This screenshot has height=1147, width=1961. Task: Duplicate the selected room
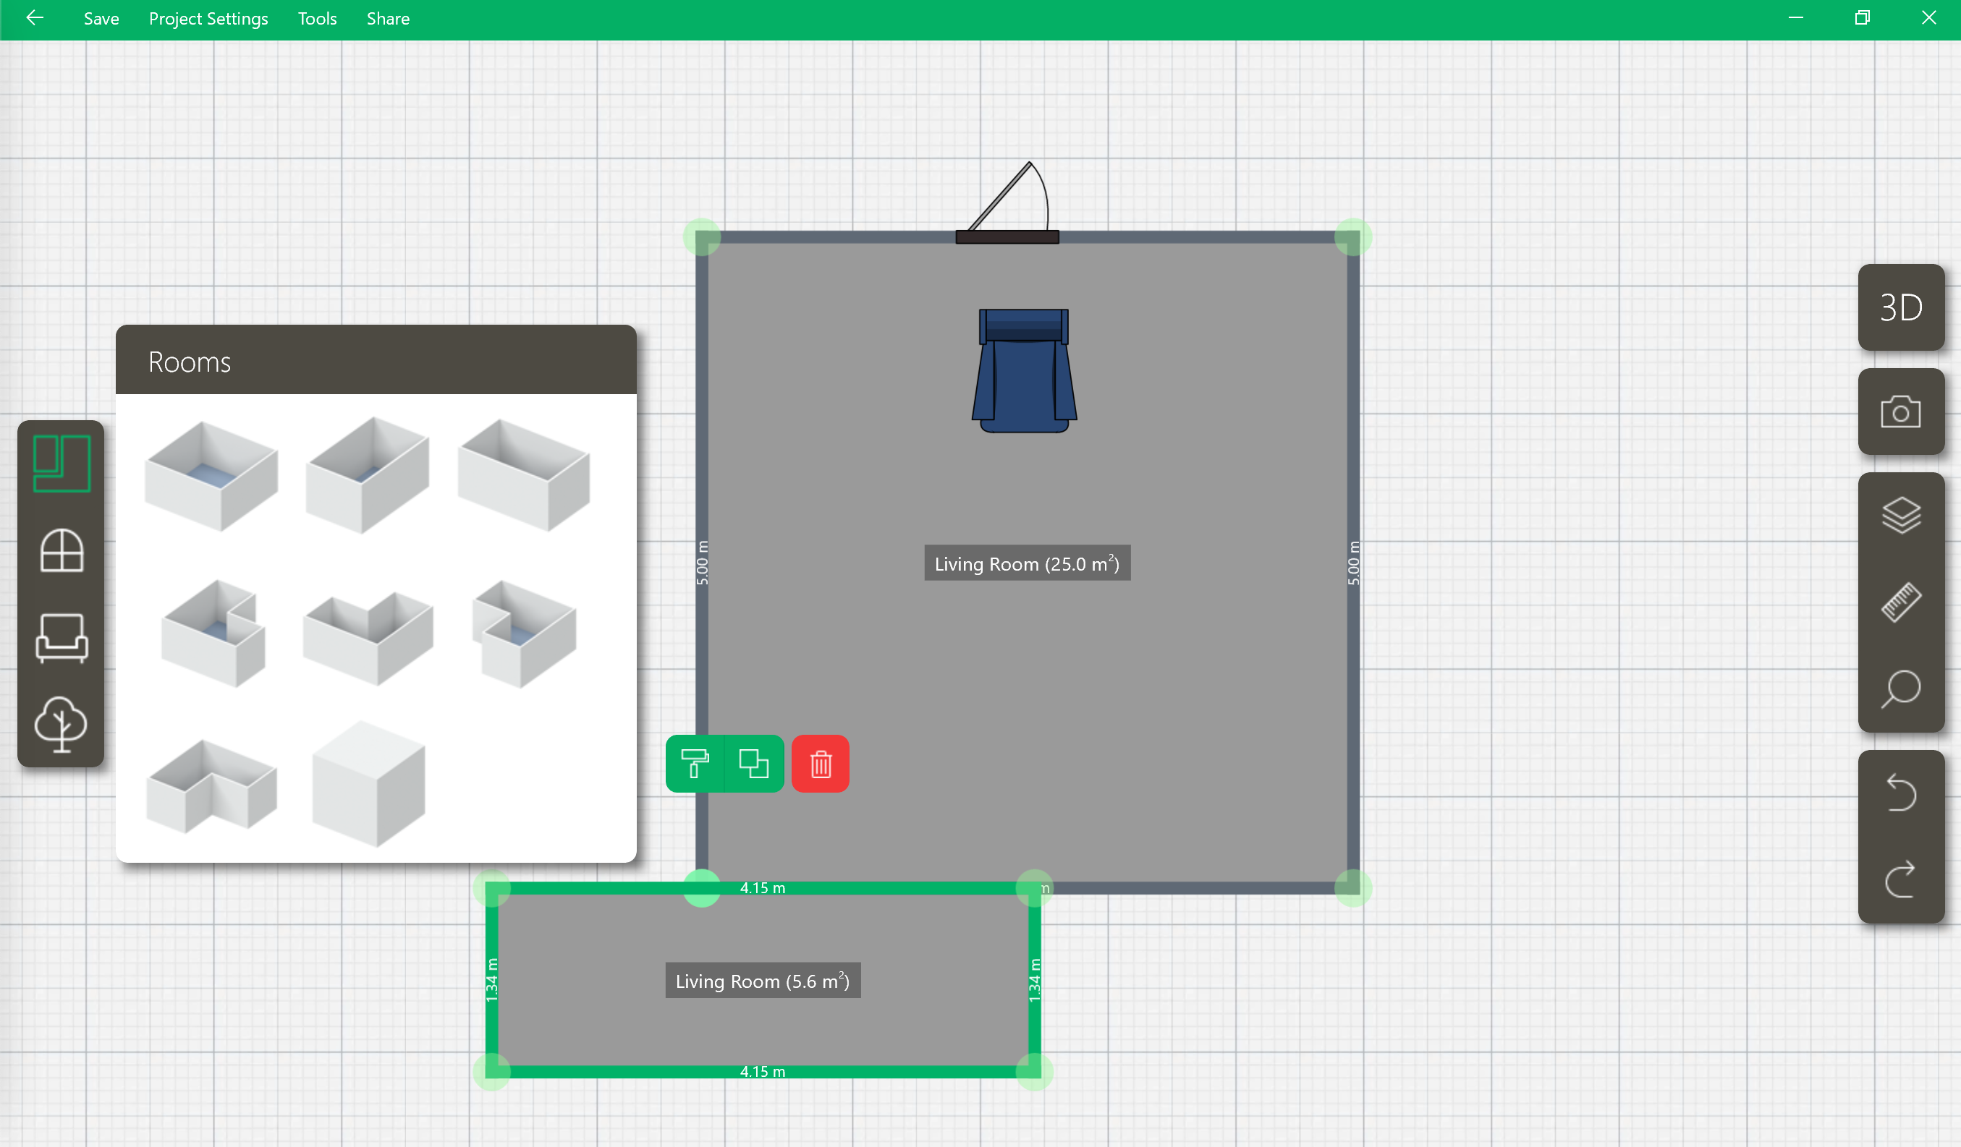pos(753,764)
